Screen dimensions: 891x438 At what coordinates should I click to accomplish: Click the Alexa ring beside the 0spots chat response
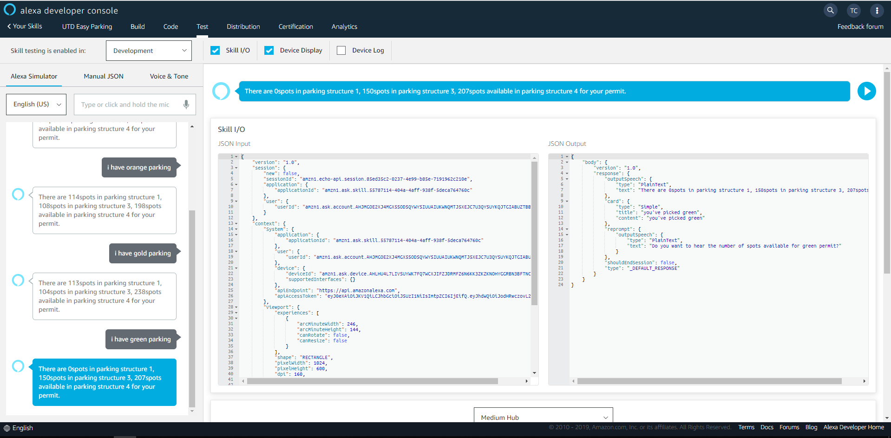[x=18, y=366]
